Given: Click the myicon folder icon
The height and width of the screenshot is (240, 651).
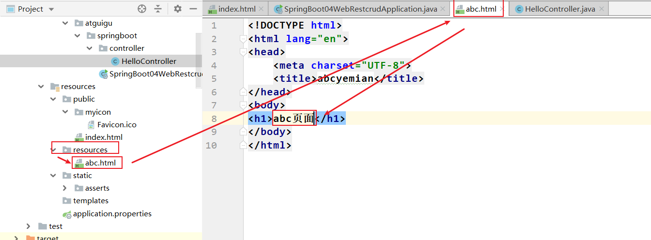Looking at the screenshot, I should coord(78,112).
